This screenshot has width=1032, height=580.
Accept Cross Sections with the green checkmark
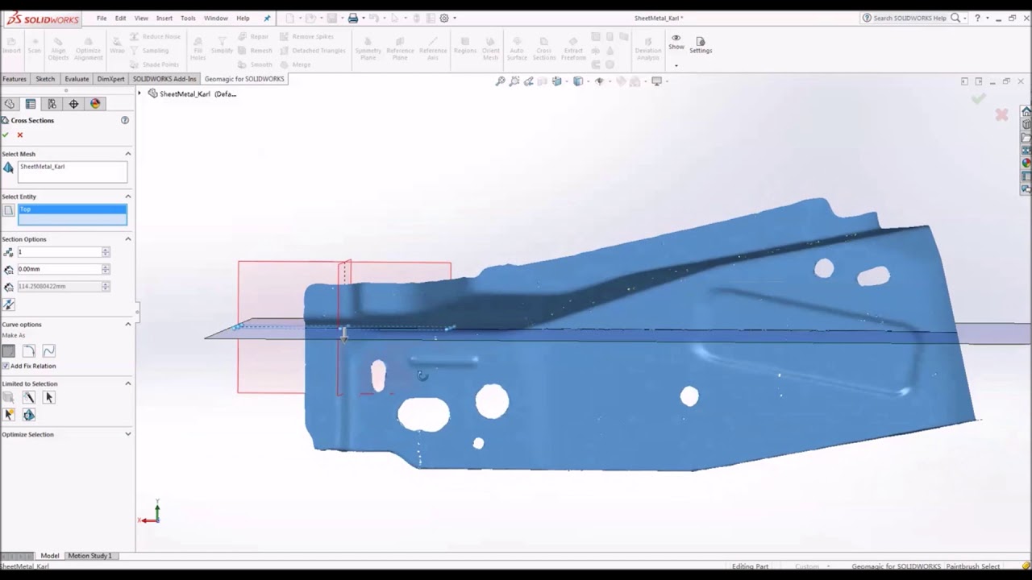(x=6, y=135)
